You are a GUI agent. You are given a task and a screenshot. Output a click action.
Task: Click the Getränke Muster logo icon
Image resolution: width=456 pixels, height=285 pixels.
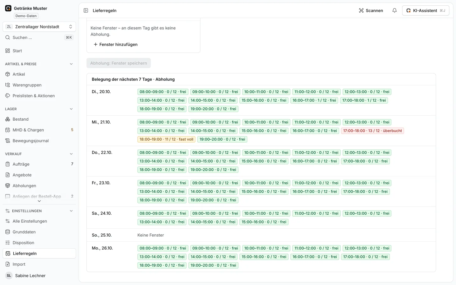click(x=8, y=8)
